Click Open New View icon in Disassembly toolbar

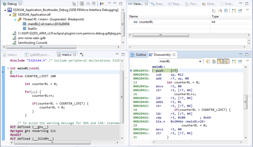coord(234,61)
